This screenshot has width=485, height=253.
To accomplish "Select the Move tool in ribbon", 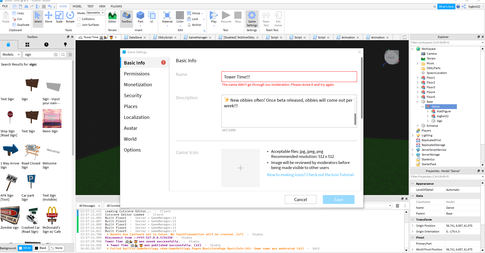I will [x=48, y=17].
